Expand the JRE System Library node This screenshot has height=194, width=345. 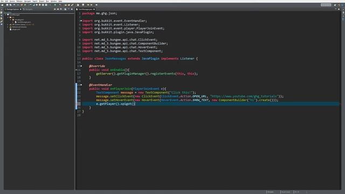tap(8, 24)
